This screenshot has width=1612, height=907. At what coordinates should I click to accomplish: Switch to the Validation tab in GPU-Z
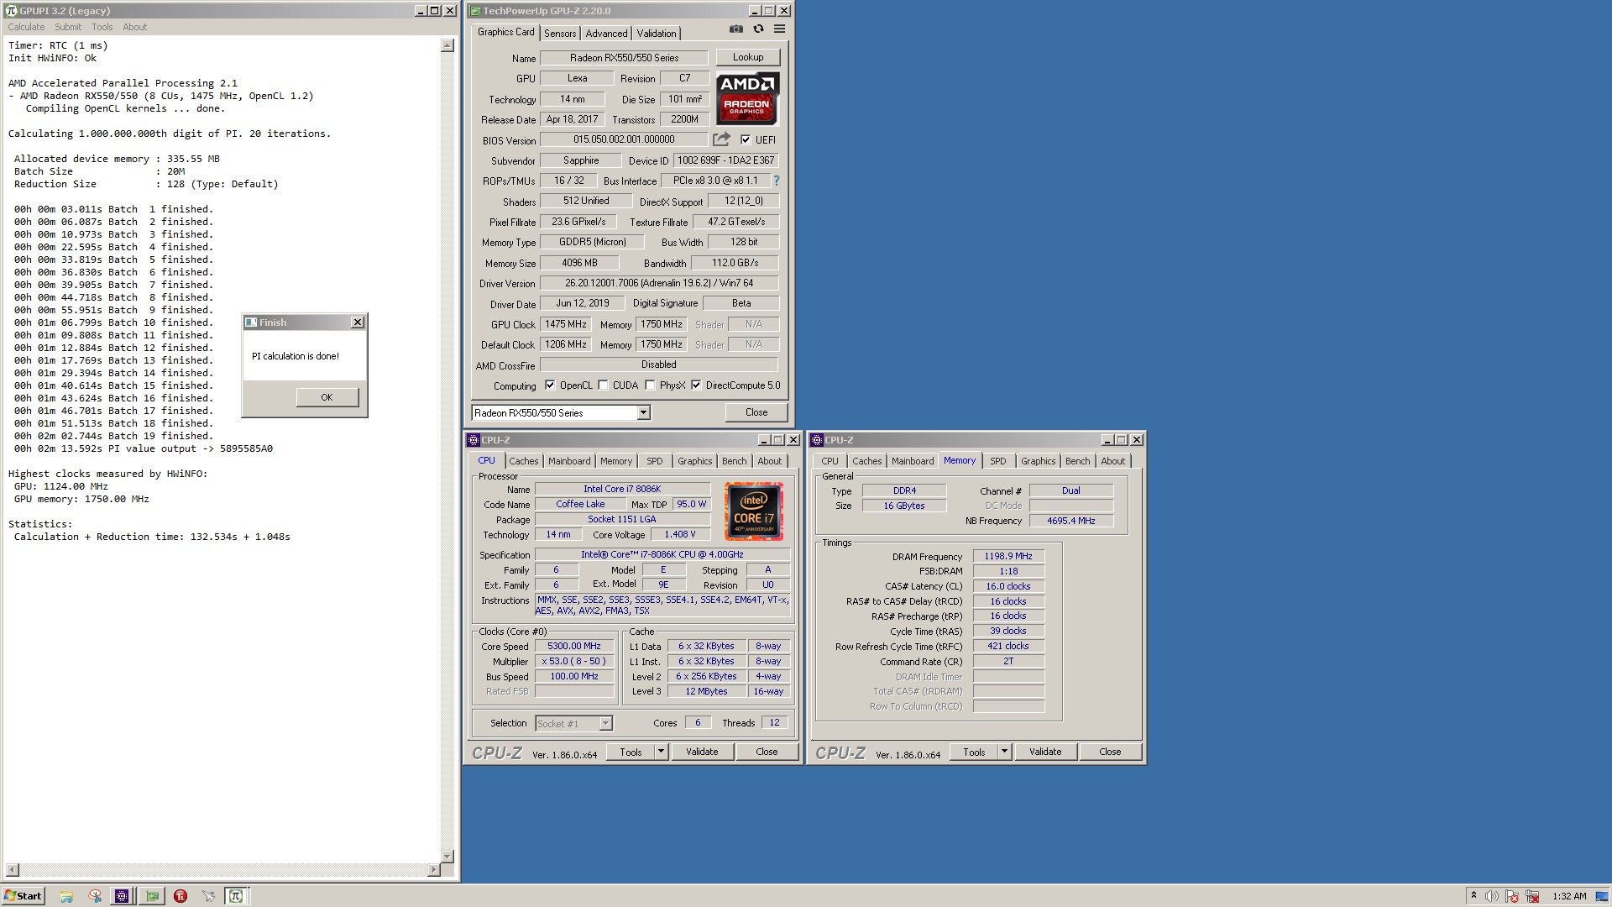(x=656, y=33)
